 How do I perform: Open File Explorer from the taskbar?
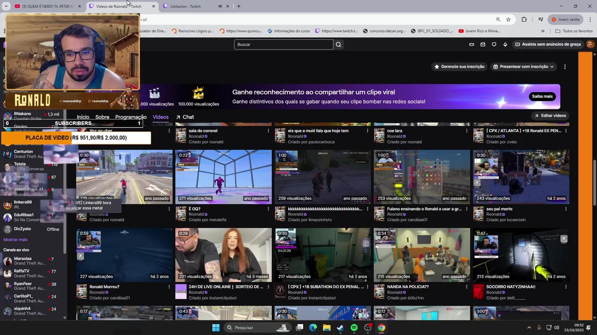(326, 328)
